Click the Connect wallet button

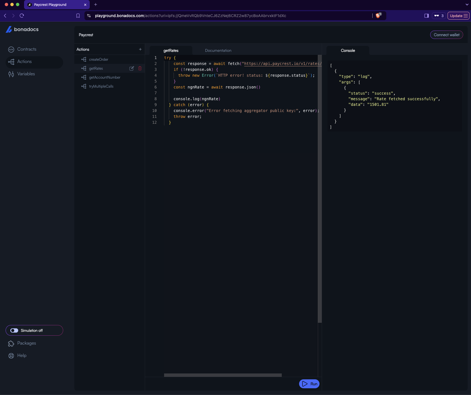447,35
